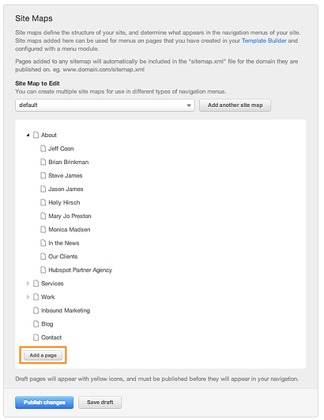Select the Hubspot Partner Agency page
The height and width of the screenshot is (420, 324).
(x=80, y=270)
